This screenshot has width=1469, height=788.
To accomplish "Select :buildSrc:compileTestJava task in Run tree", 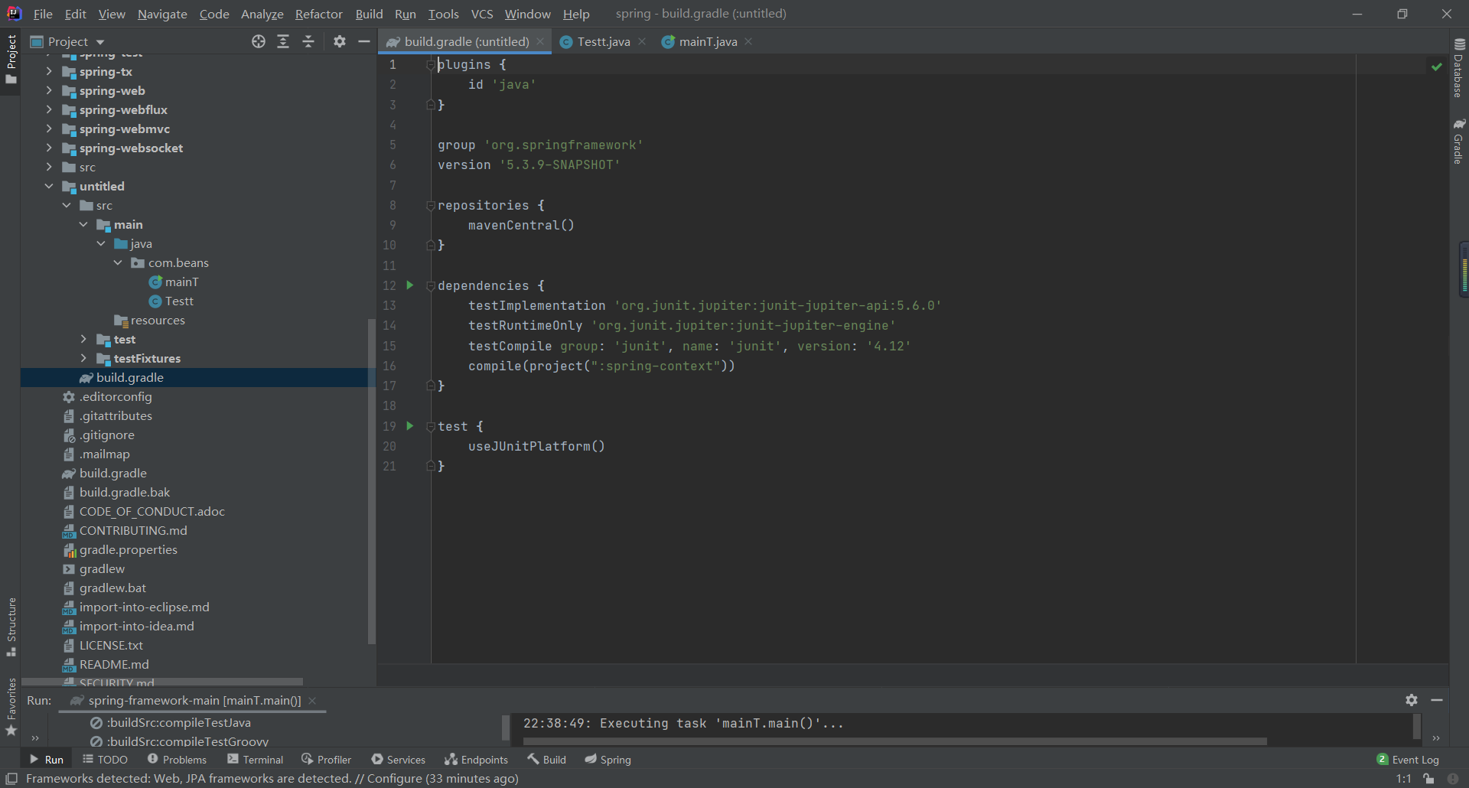I will (x=179, y=722).
